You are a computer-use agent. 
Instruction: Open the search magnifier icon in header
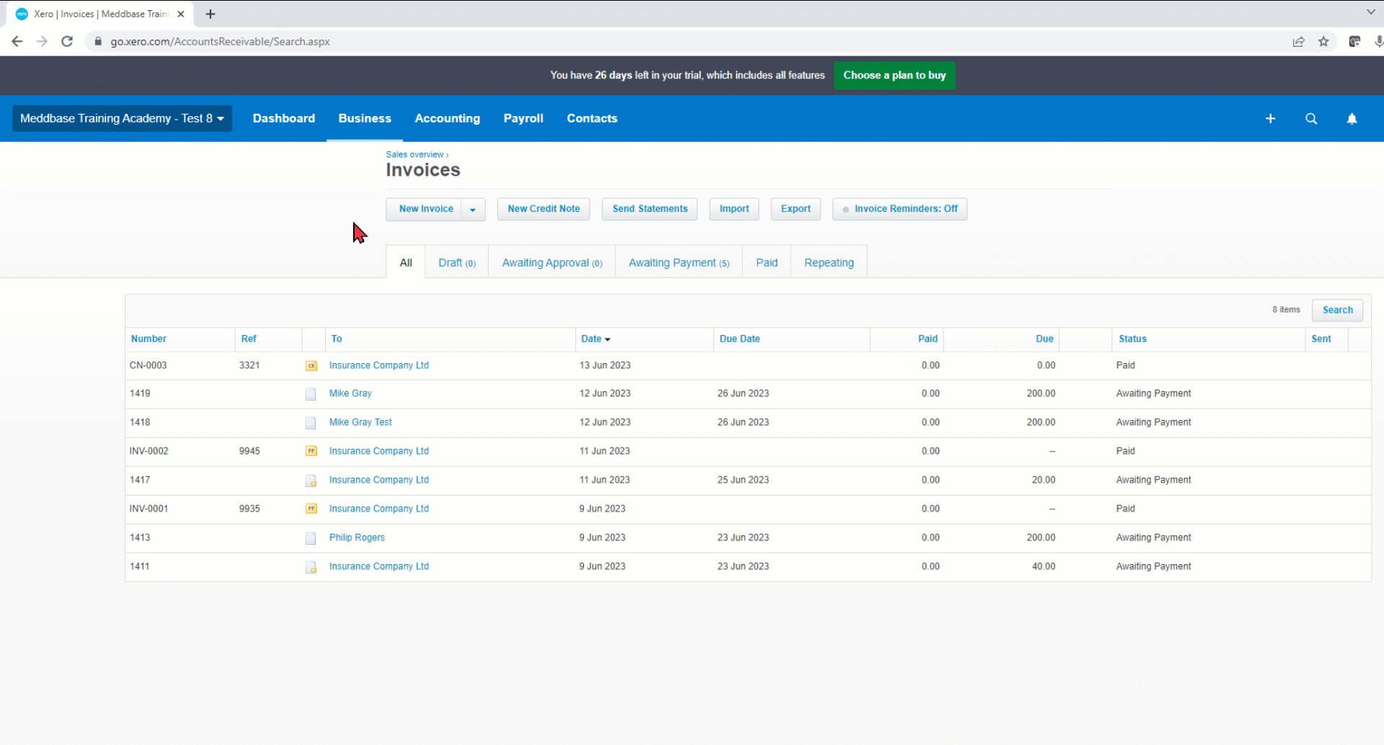pos(1311,119)
